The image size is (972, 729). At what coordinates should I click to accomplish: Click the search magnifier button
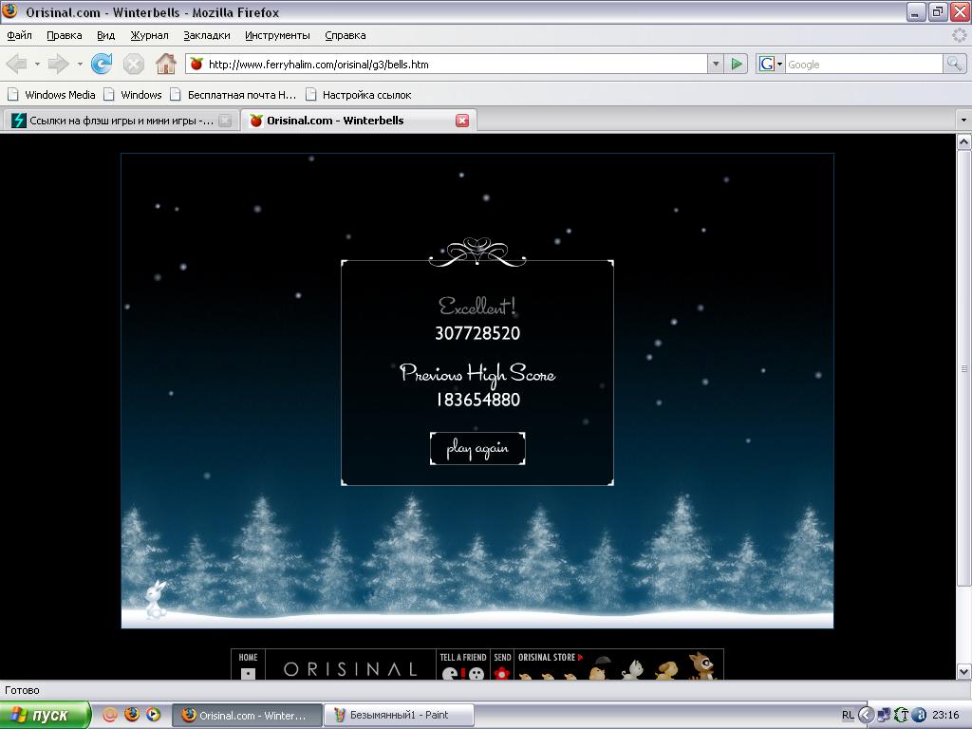click(953, 64)
